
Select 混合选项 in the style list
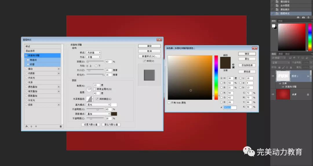click(x=30, y=51)
